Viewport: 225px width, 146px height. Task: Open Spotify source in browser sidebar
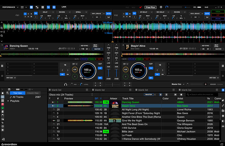(3, 108)
